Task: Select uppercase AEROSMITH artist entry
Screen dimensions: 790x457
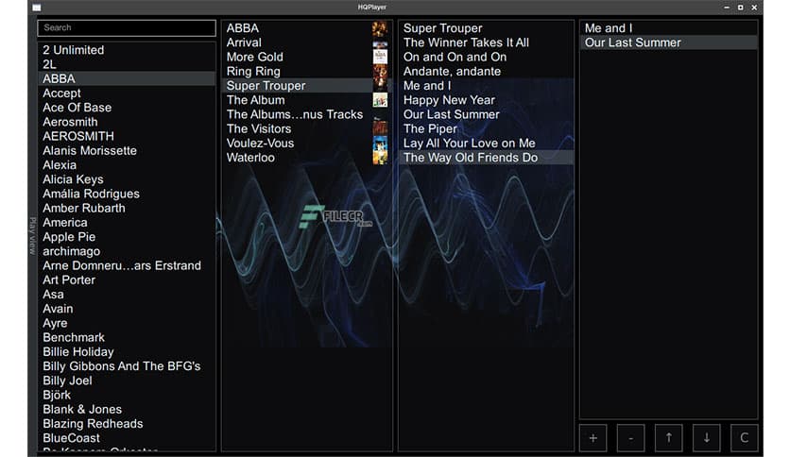Action: (127, 136)
